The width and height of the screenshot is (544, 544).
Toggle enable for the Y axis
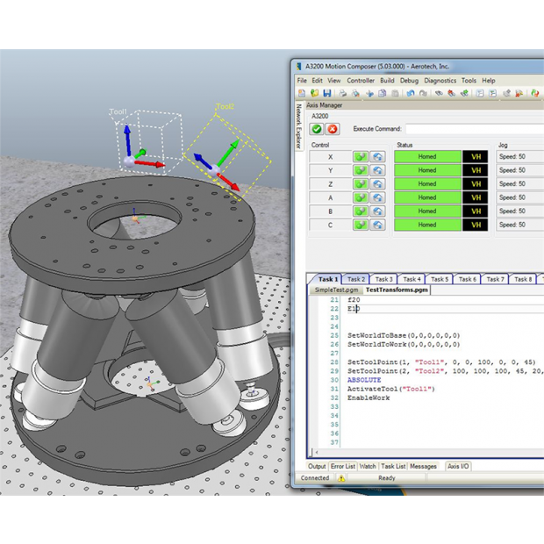(x=361, y=170)
